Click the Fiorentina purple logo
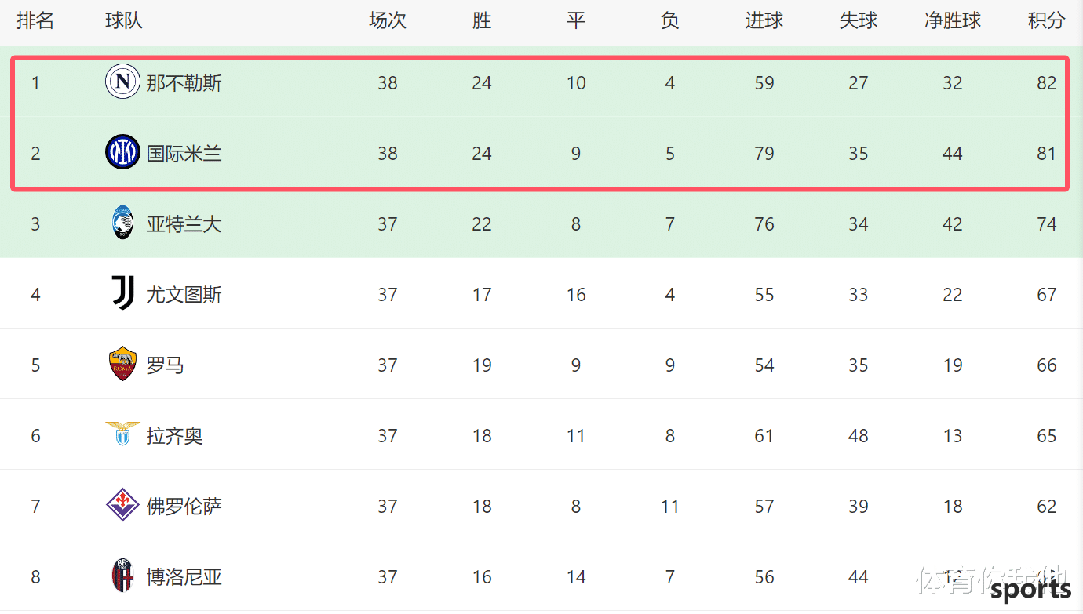The height and width of the screenshot is (614, 1083). [x=122, y=505]
